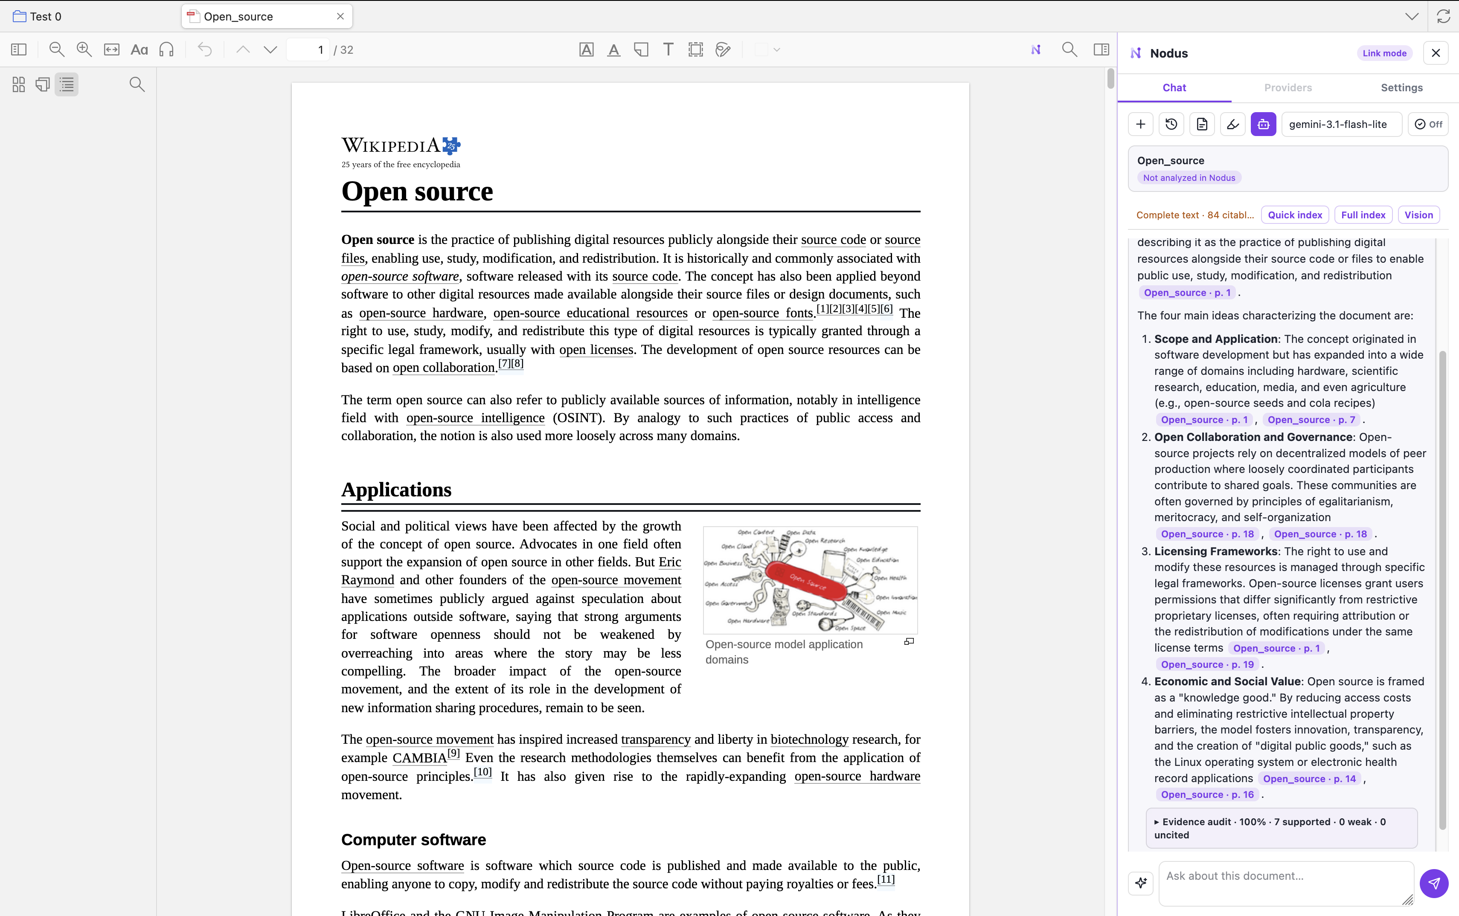This screenshot has width=1459, height=916.
Task: Follow the open-source intelligence link
Action: 475,418
